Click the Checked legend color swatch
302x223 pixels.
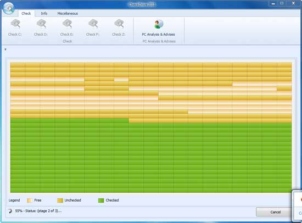click(x=101, y=200)
